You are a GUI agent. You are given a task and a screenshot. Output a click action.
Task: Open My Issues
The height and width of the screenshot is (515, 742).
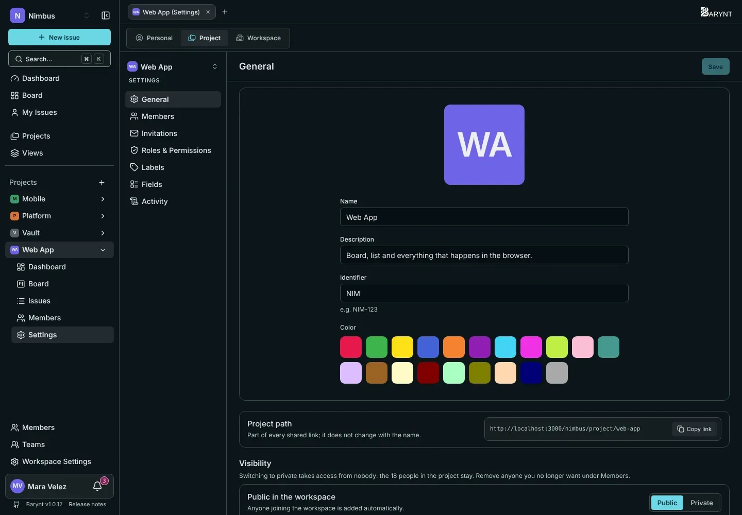tap(59, 112)
